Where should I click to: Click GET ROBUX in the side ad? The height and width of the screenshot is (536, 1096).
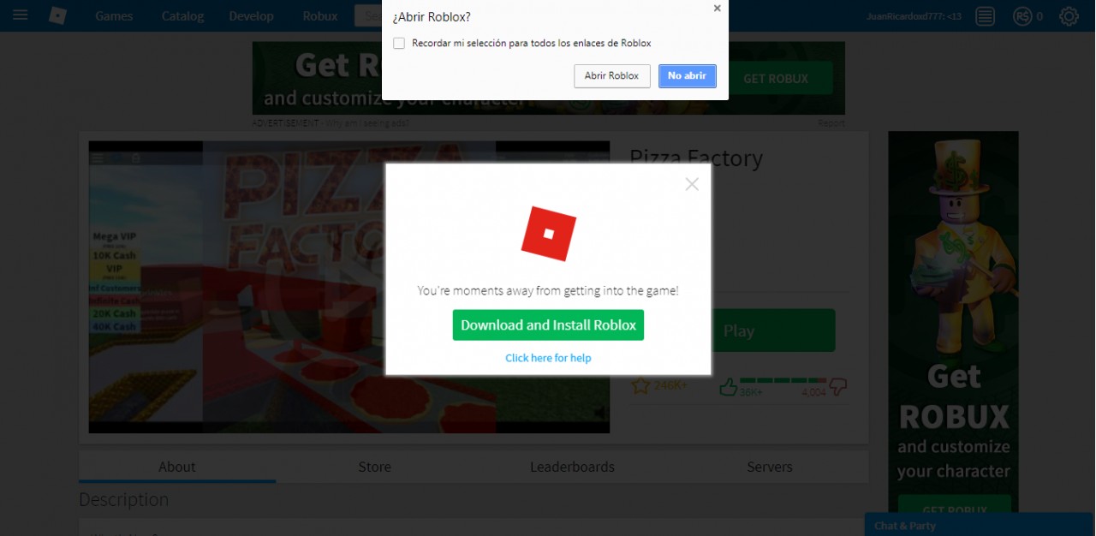pyautogui.click(x=955, y=504)
